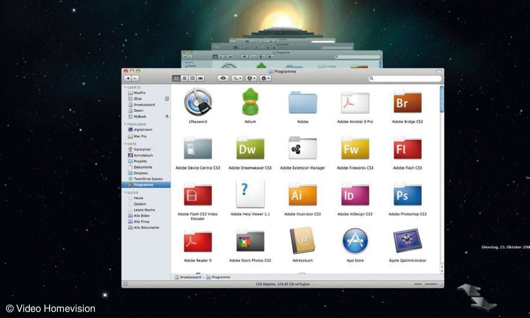Switch to column view

click(x=193, y=78)
